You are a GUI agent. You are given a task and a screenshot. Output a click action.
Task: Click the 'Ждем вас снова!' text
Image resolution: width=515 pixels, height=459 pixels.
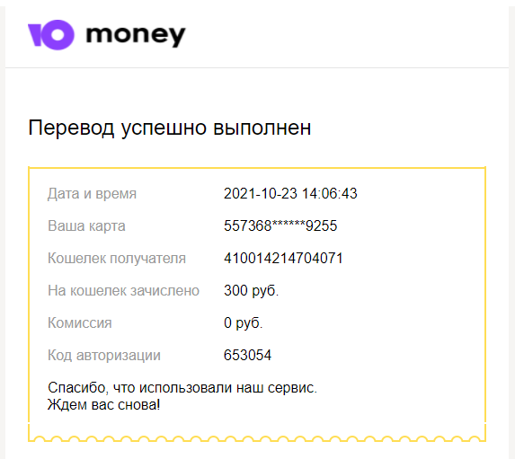(103, 405)
